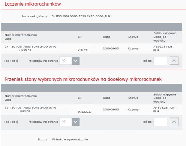Click 'Czynny' status in first table row
The height and width of the screenshot is (146, 186).
click(x=133, y=49)
